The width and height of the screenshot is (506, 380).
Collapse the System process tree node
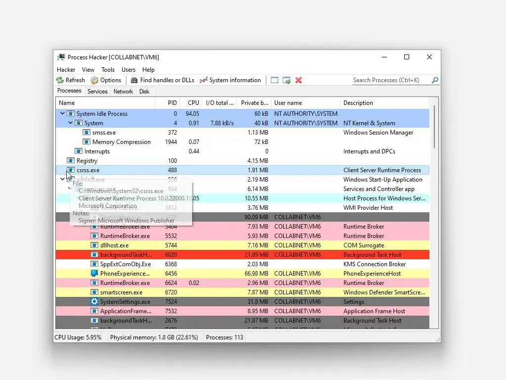tap(70, 123)
